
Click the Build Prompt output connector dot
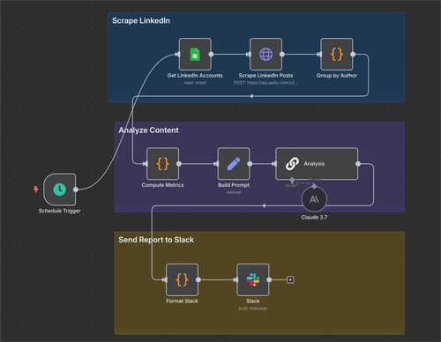tap(250, 164)
